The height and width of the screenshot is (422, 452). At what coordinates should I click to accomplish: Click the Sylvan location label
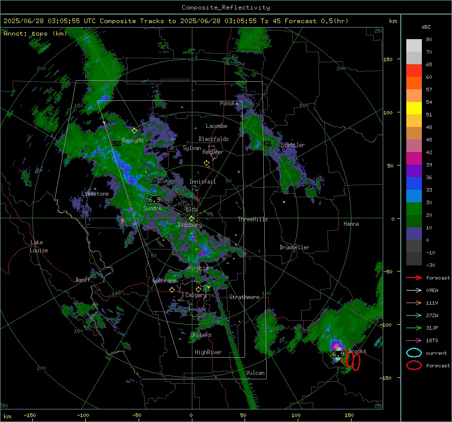[192, 148]
